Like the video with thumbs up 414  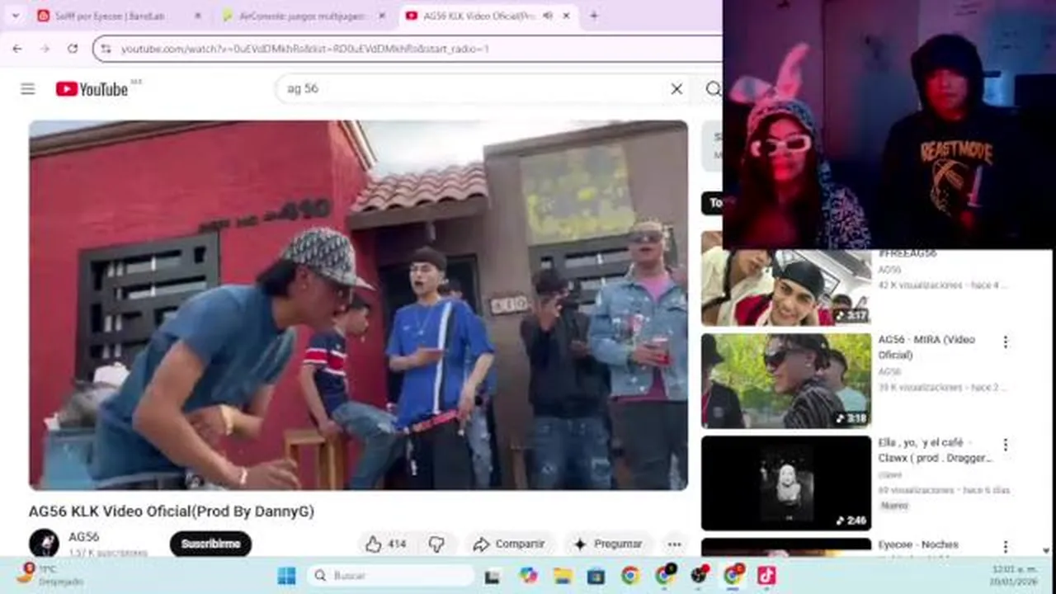coord(386,544)
